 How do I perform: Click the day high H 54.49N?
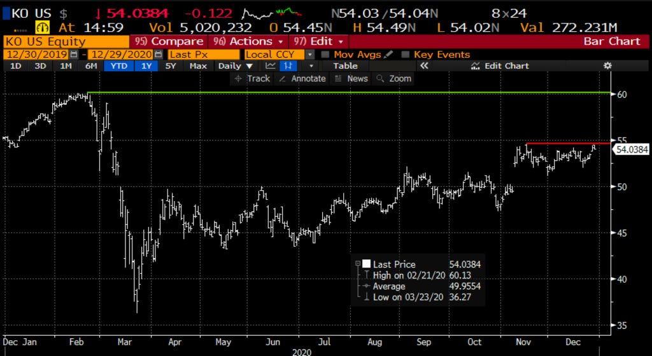point(384,28)
